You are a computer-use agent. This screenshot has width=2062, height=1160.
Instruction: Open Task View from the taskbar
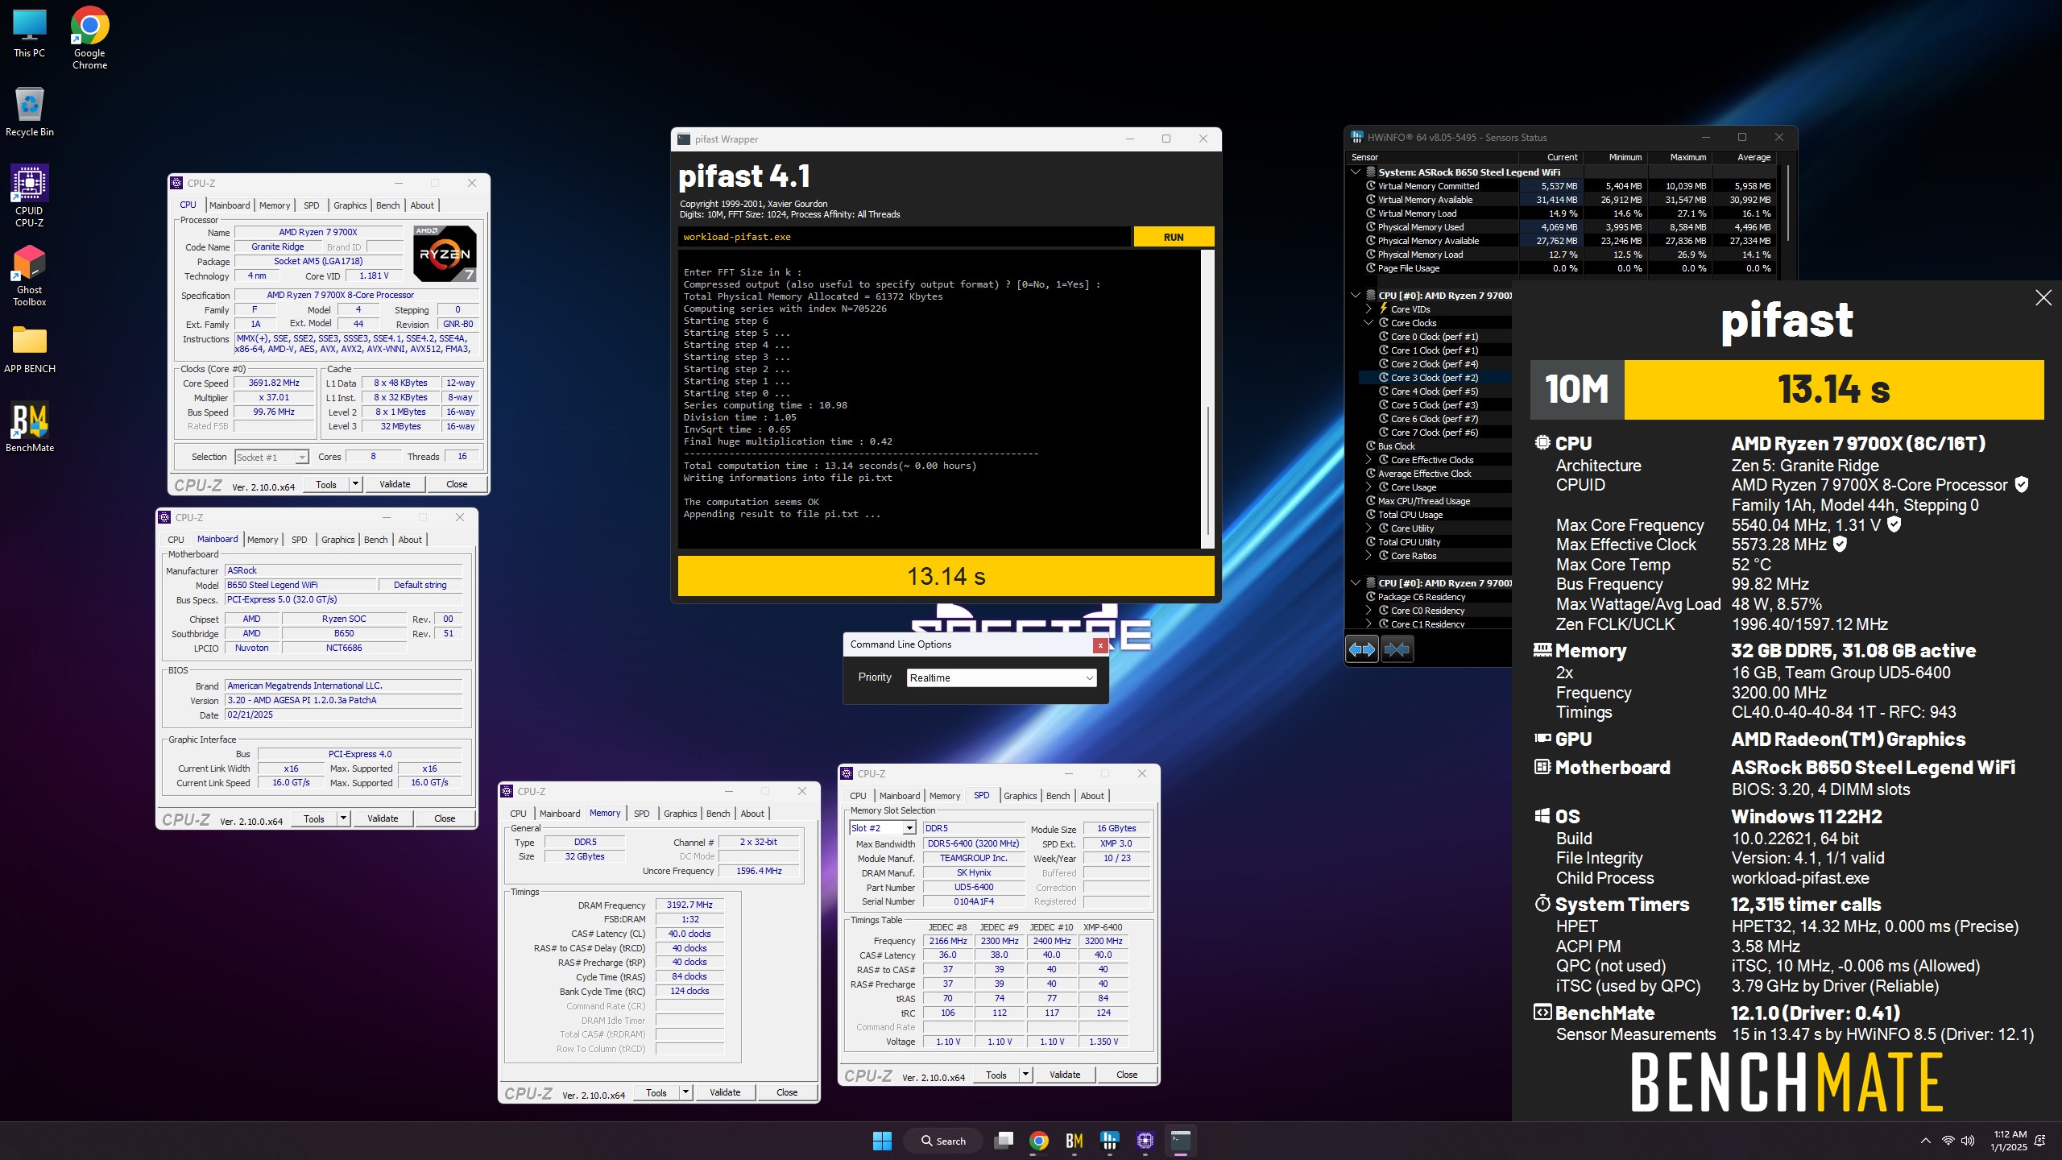point(1003,1141)
